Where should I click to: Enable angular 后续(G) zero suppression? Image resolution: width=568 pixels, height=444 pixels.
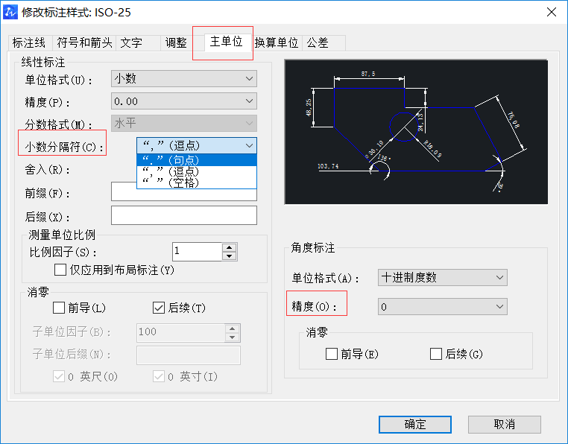(x=436, y=355)
